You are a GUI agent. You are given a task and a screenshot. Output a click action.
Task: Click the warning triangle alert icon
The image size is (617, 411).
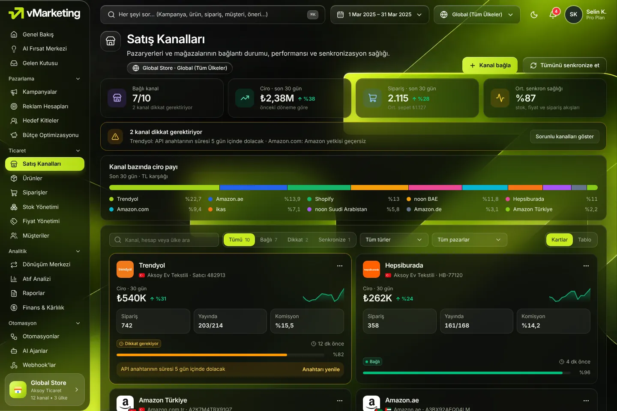(x=115, y=137)
